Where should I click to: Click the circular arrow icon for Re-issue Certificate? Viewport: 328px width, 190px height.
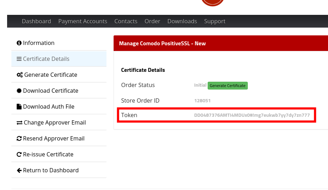click(19, 155)
